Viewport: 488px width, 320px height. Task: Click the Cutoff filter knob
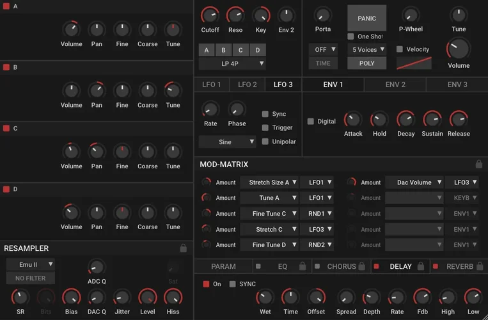pyautogui.click(x=210, y=15)
